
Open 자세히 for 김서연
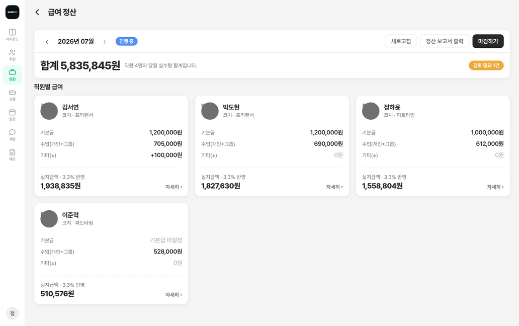[174, 187]
